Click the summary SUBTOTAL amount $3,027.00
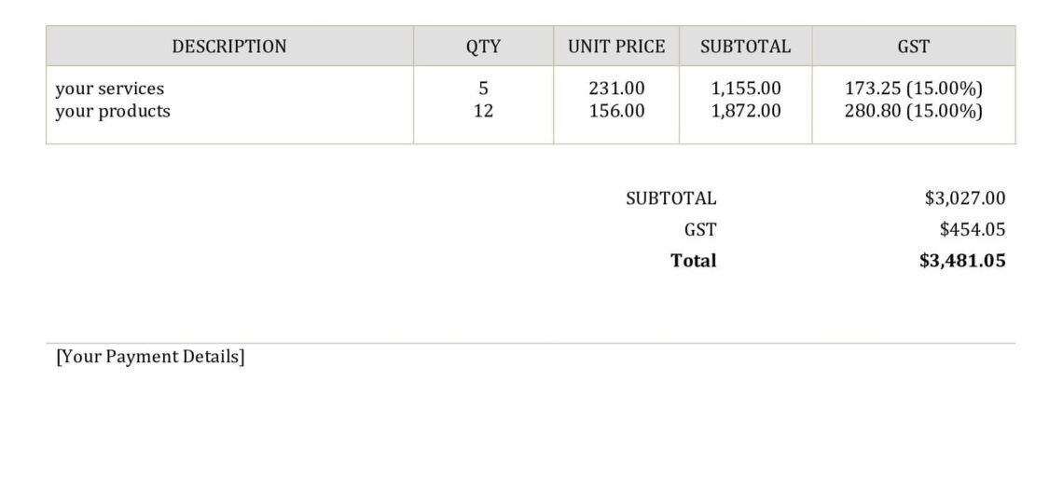Image resolution: width=1063 pixels, height=503 pixels. (x=965, y=197)
